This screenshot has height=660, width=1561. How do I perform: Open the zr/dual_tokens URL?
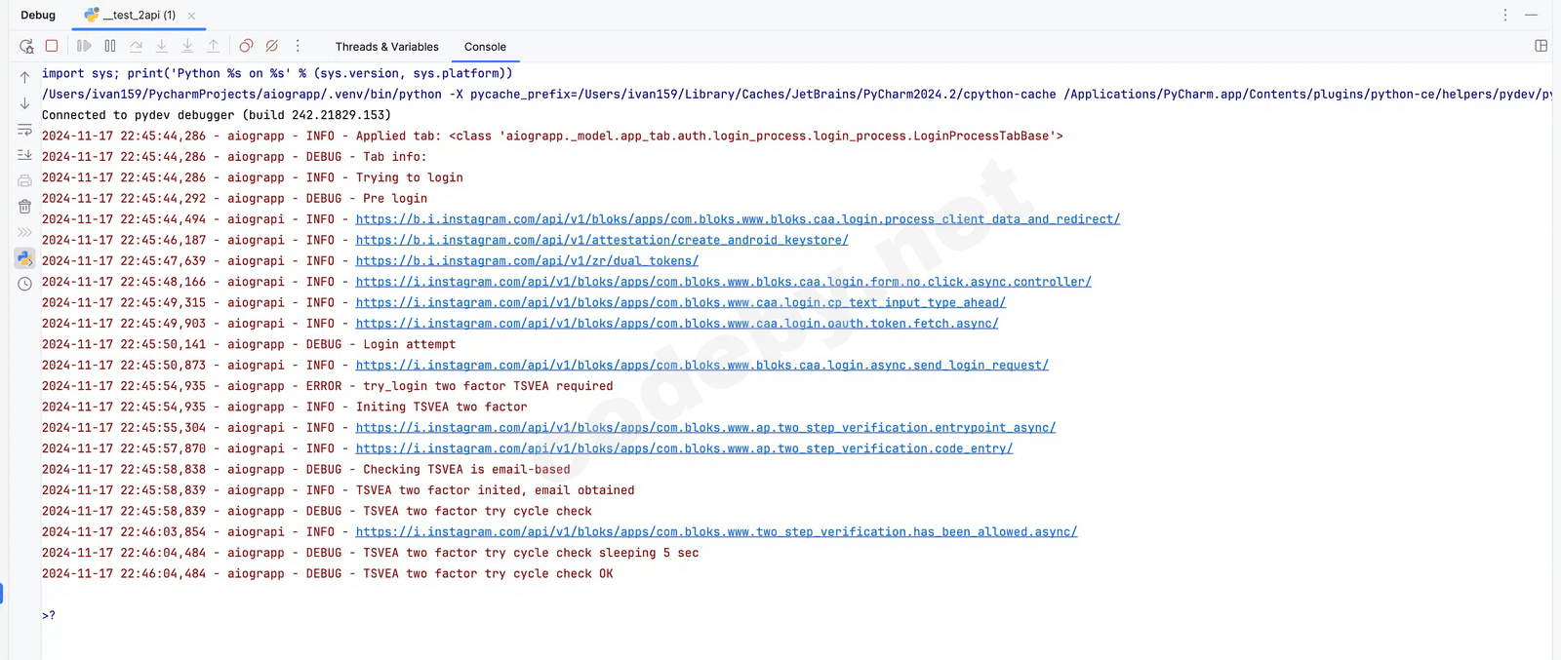point(527,261)
